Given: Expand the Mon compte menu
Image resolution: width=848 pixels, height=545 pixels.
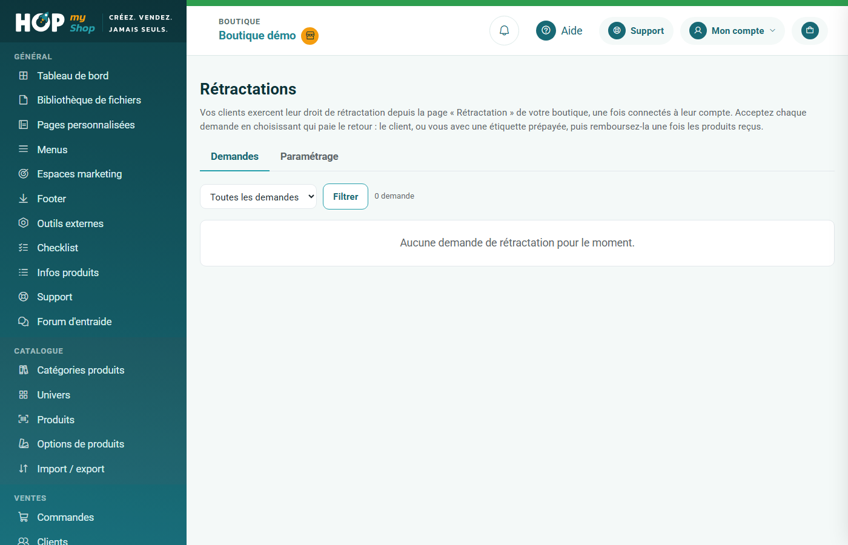Looking at the screenshot, I should click(x=732, y=30).
